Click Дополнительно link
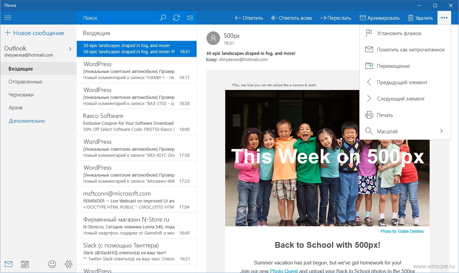The height and width of the screenshot is (273, 459). [27, 121]
